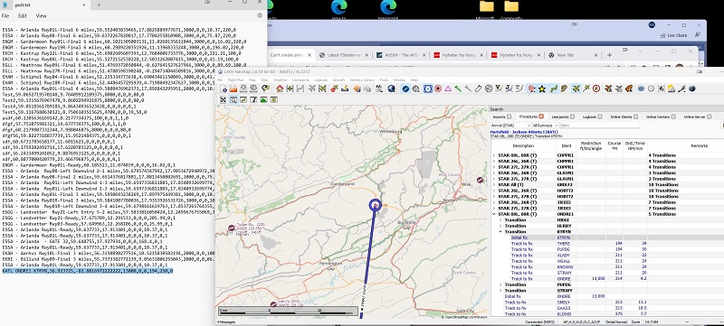Open the Scenery Library menu
The width and height of the screenshot is (724, 326).
363,80
